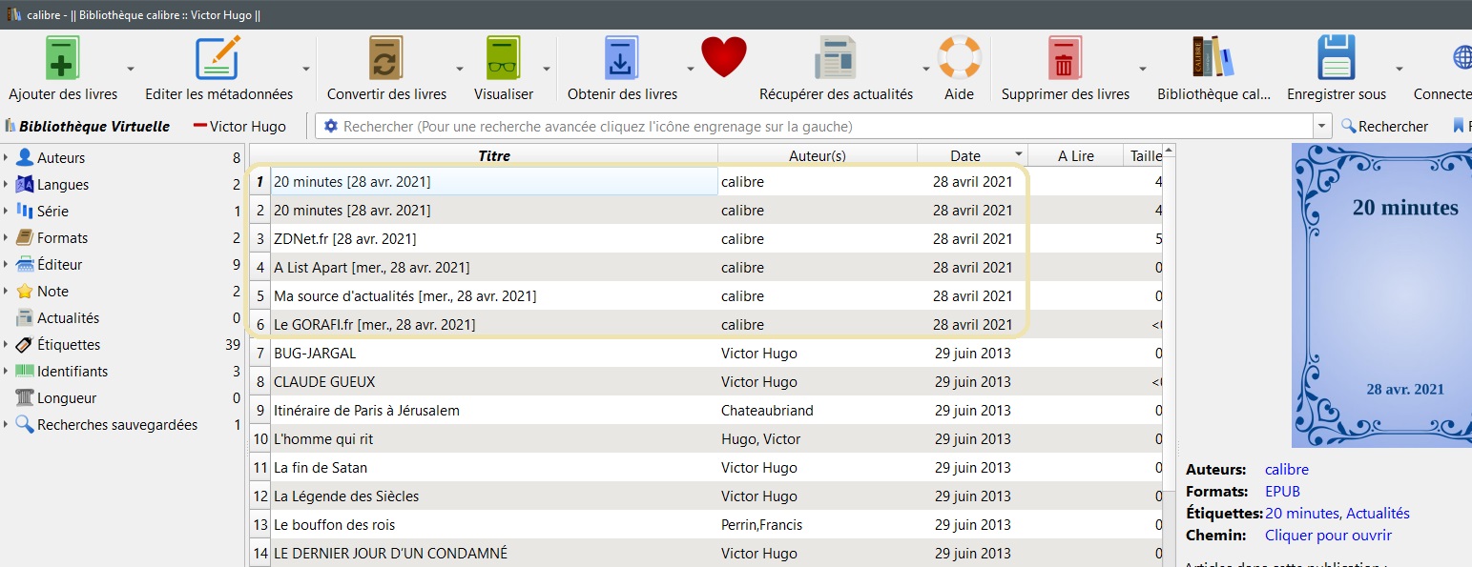Open Convertir des livres dropdown arrow
Viewport: 1472px width, 567px height.
459,70
